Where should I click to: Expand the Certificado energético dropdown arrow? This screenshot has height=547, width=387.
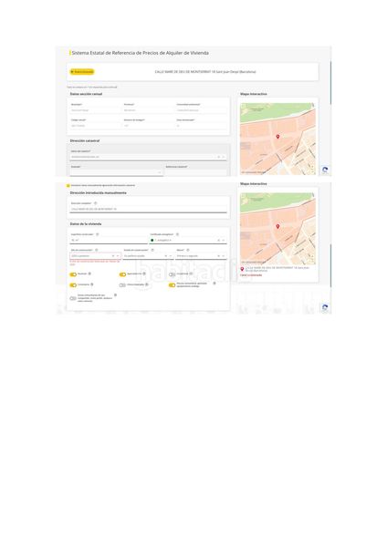pyautogui.click(x=224, y=241)
